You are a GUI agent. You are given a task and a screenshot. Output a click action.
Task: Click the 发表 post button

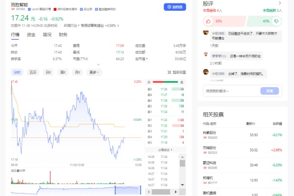pyautogui.click(x=269, y=91)
